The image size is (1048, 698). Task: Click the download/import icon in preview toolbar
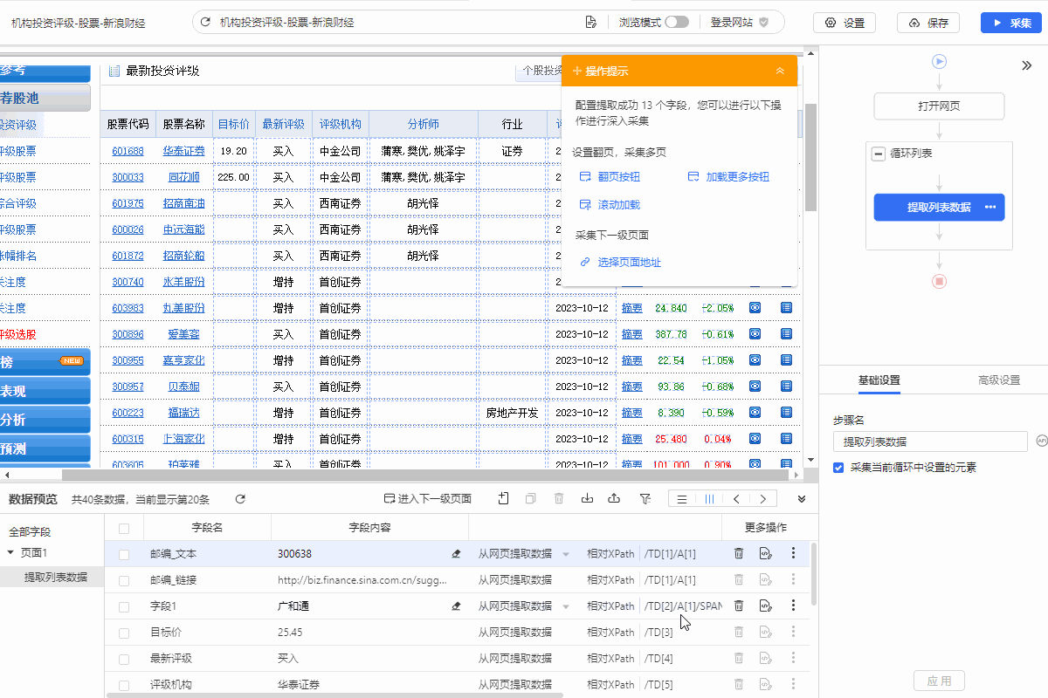tap(587, 499)
